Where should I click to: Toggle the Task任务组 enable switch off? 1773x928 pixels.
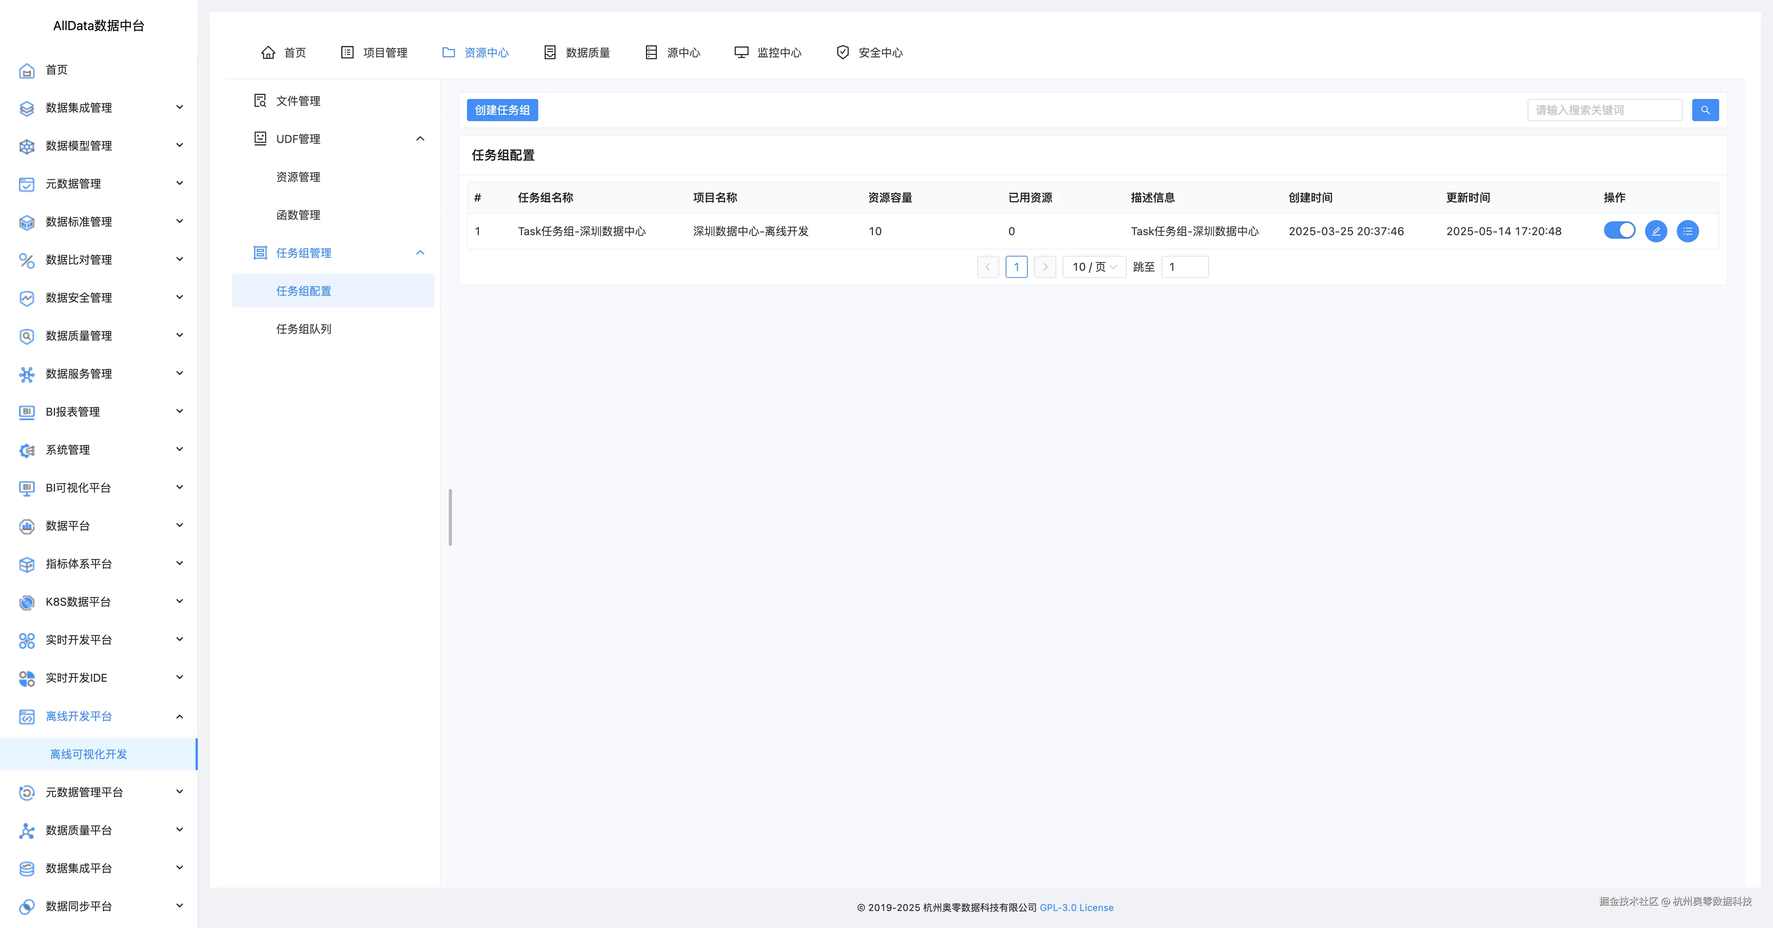point(1618,231)
